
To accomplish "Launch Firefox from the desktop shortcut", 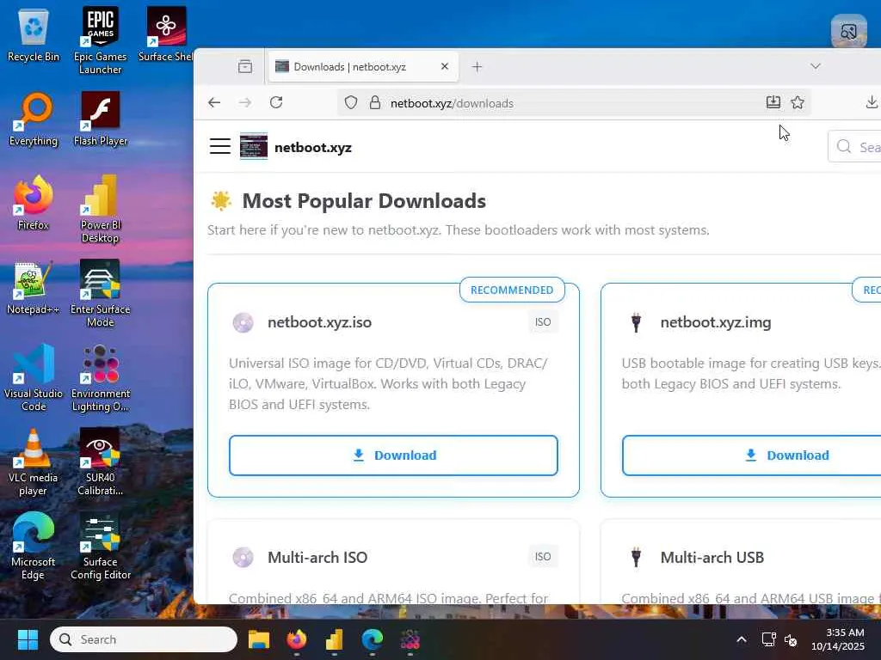I will [34, 204].
